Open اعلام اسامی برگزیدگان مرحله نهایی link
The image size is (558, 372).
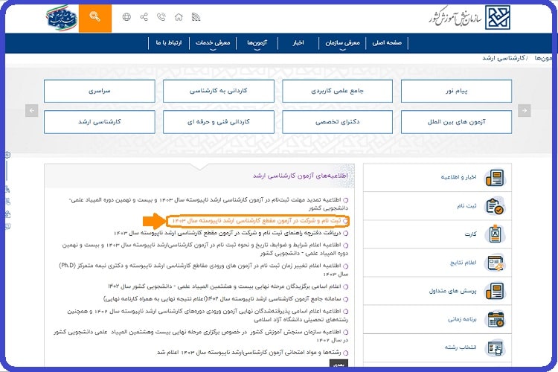tap(224, 286)
